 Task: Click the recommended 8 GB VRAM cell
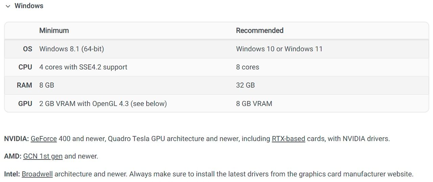pos(254,104)
